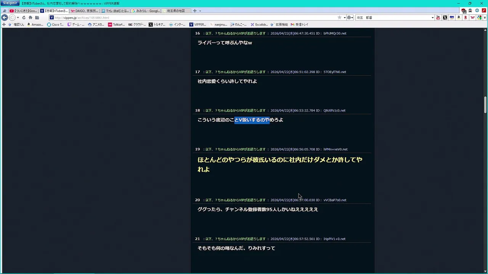Open the Excalidr... bookmark
Image resolution: width=488 pixels, height=274 pixels.
click(x=259, y=24)
